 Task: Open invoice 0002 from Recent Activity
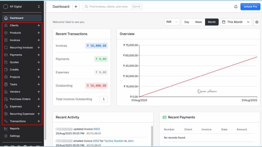coord(97,129)
